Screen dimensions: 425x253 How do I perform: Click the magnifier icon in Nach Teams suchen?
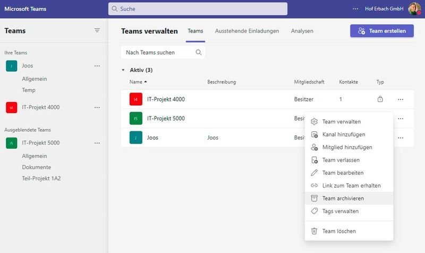tap(198, 52)
